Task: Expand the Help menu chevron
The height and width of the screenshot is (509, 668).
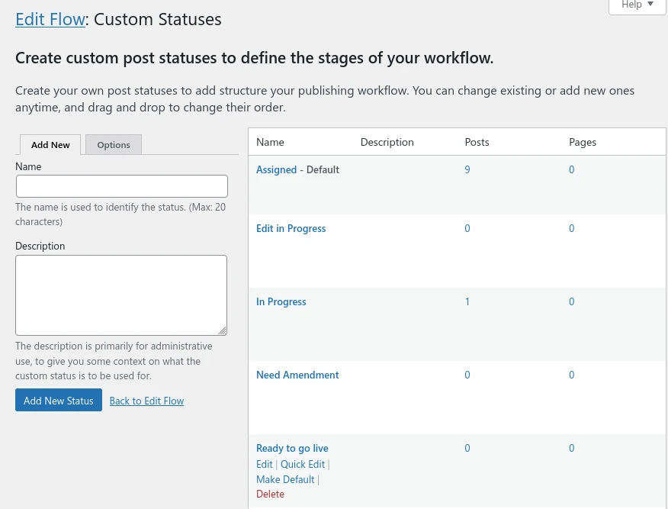Action: point(649,5)
